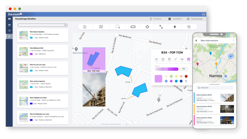Open the info tool in map toolbar
Screen dimensions: 247x139
pos(85,27)
